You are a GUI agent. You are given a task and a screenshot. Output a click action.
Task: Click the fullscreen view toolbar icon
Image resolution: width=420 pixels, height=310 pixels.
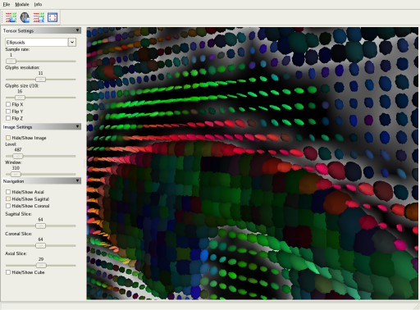(x=52, y=17)
